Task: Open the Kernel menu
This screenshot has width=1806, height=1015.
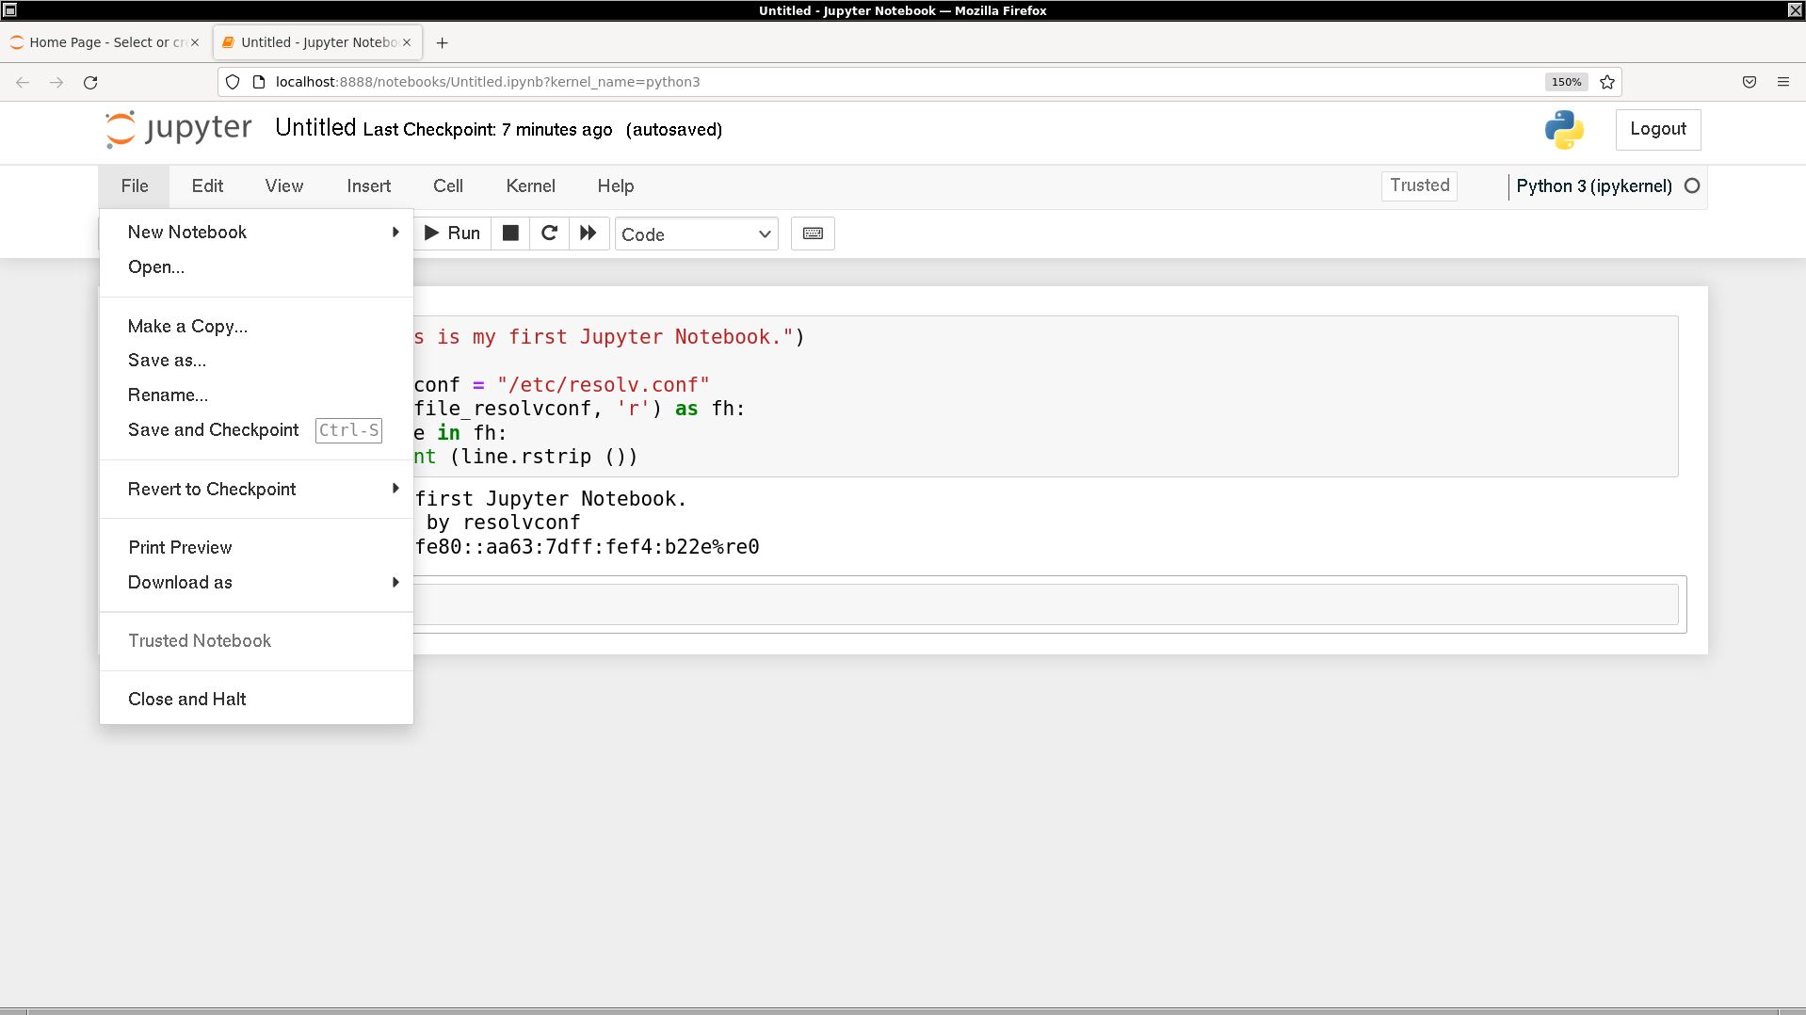Action: [530, 185]
